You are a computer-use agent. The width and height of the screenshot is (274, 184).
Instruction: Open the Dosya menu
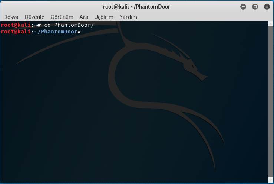point(11,17)
